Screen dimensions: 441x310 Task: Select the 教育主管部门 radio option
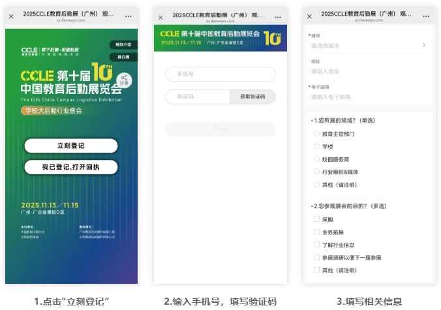[x=316, y=133]
